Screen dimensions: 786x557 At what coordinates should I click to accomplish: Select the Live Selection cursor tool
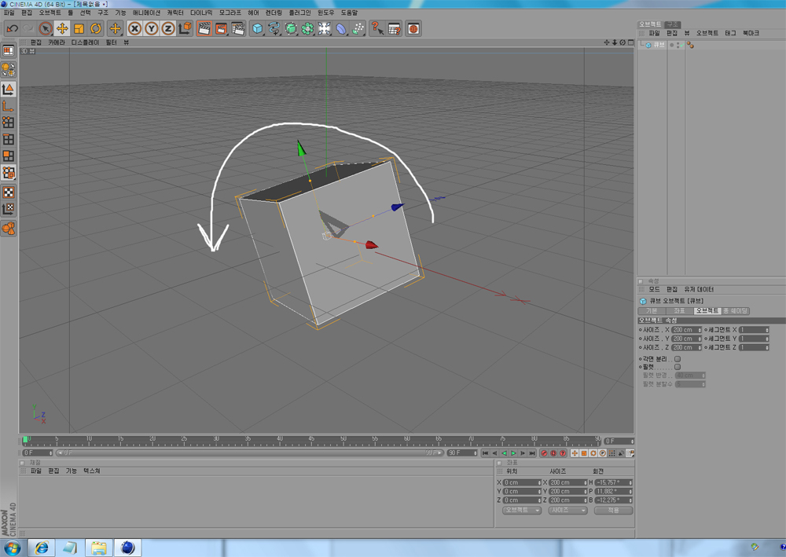(x=46, y=28)
